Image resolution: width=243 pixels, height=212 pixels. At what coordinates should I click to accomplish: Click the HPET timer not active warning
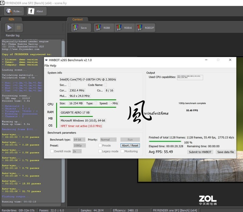pyautogui.click(x=81, y=126)
